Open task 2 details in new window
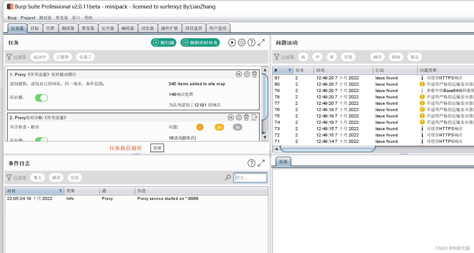 coord(254,117)
